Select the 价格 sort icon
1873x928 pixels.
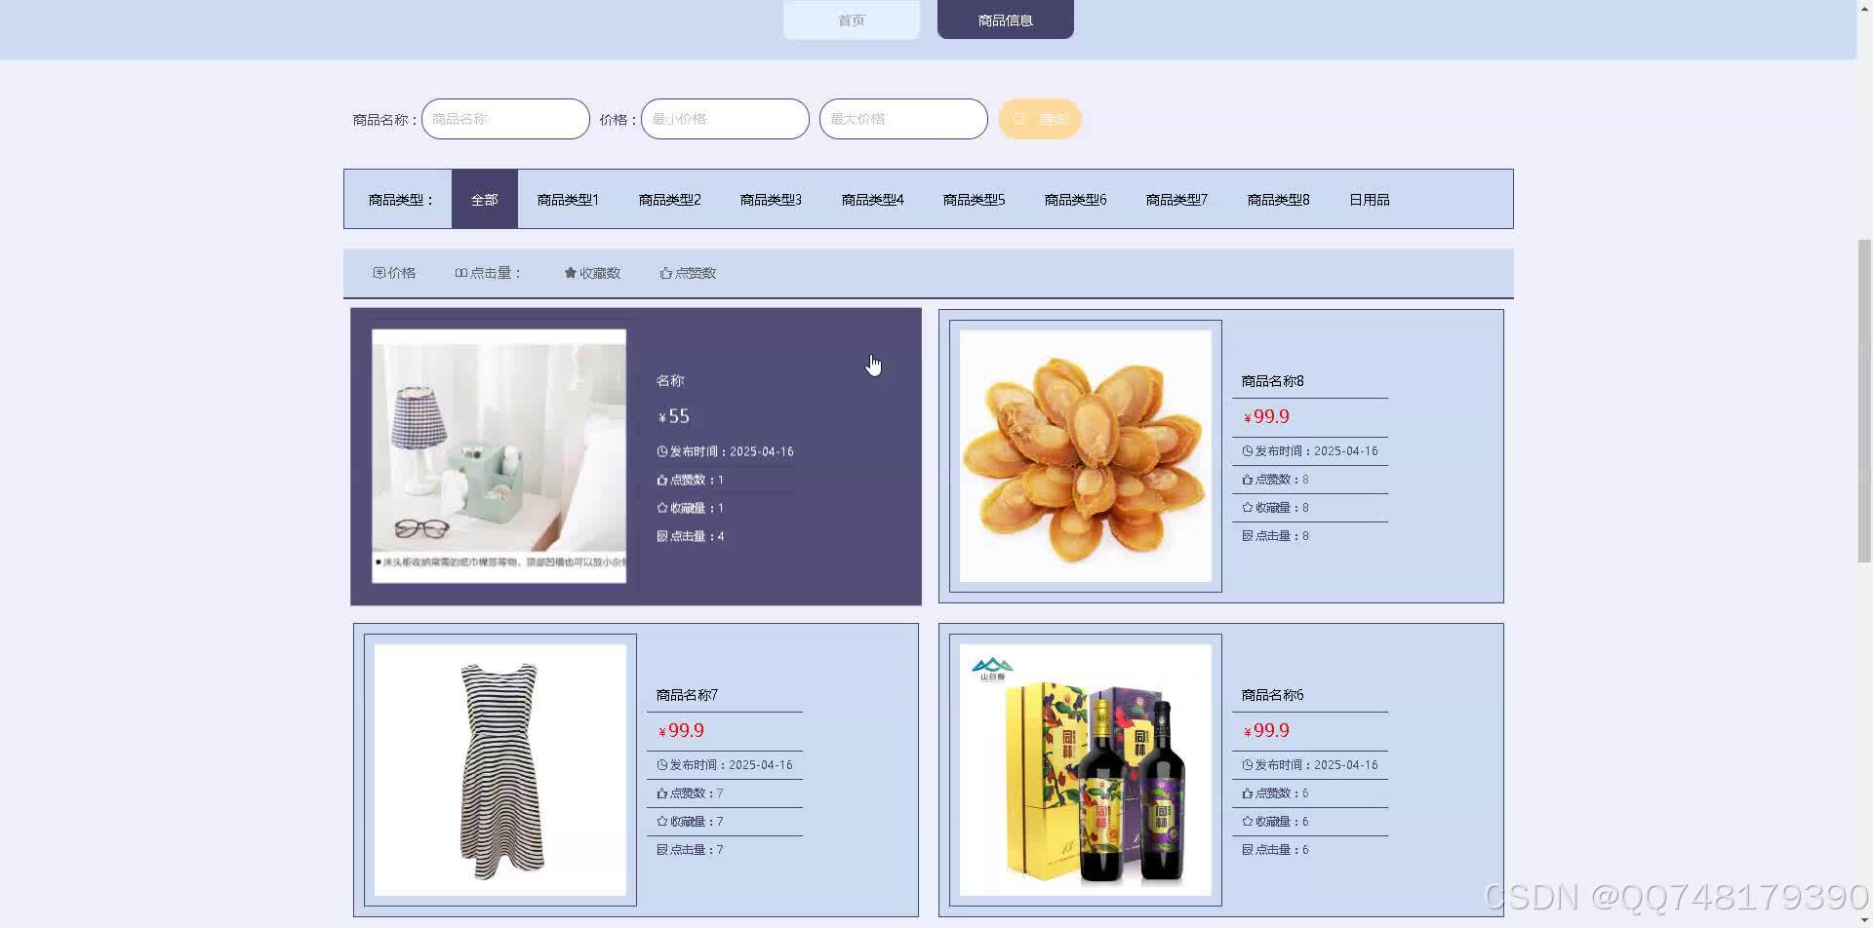[x=379, y=273]
